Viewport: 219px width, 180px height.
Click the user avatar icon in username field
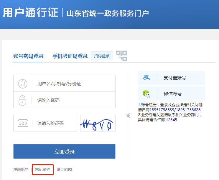[x=23, y=84]
